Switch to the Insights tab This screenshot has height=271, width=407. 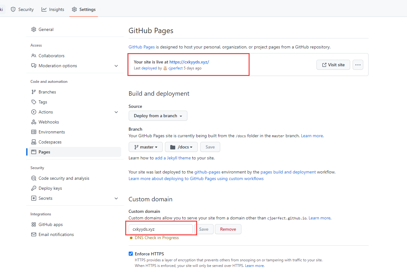[53, 9]
